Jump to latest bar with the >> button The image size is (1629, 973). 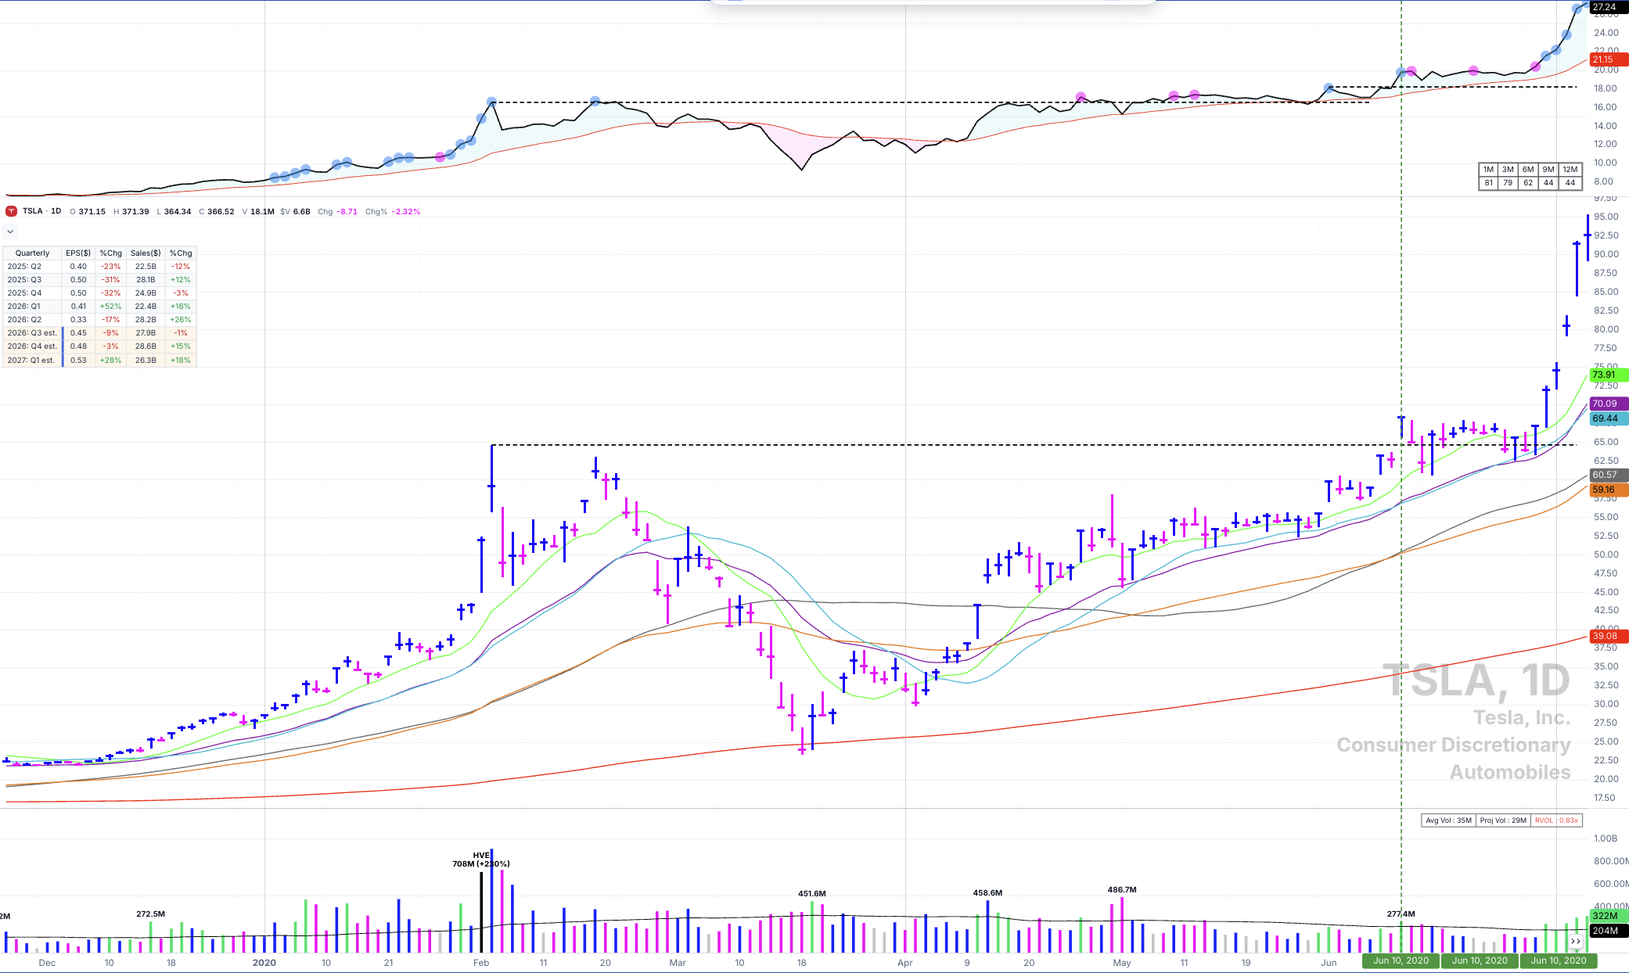(1576, 942)
